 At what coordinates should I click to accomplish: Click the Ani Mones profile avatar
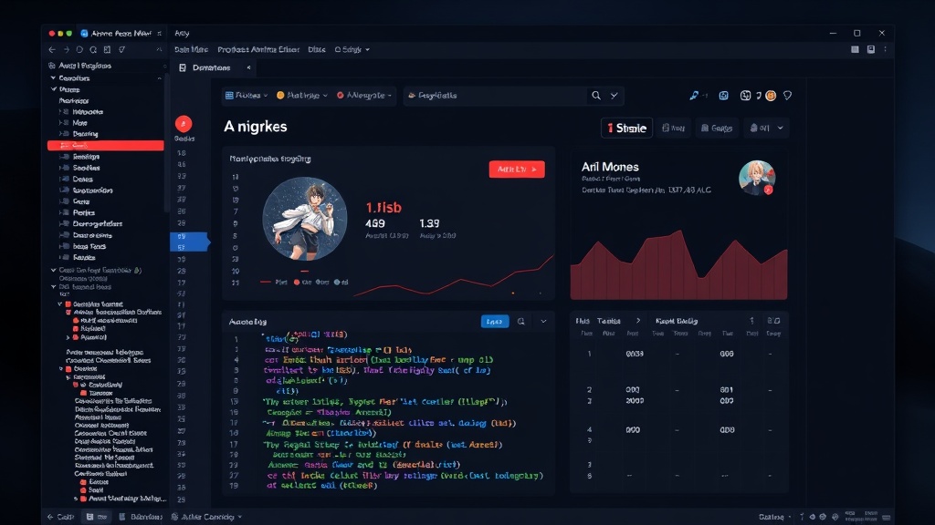tap(757, 178)
